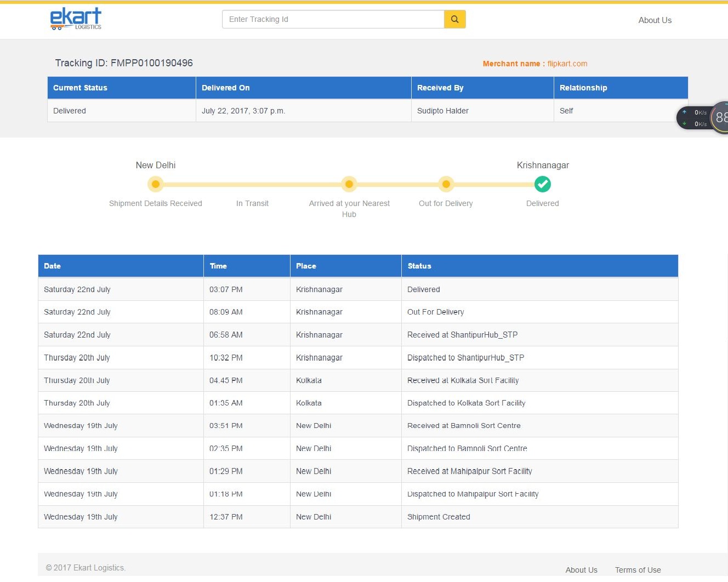Click the Received By column header
This screenshot has width=728, height=582.
click(x=440, y=88)
